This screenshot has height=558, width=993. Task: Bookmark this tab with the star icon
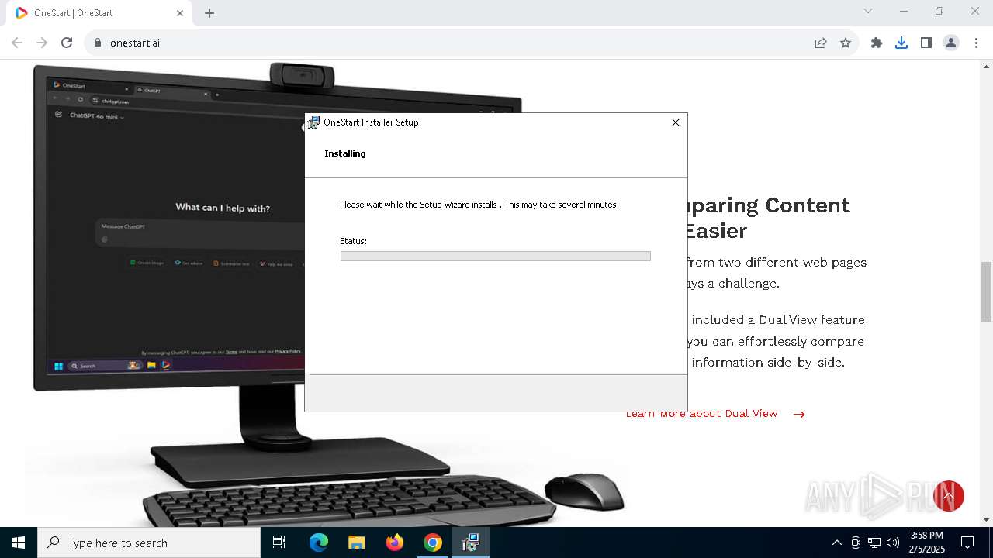[846, 43]
